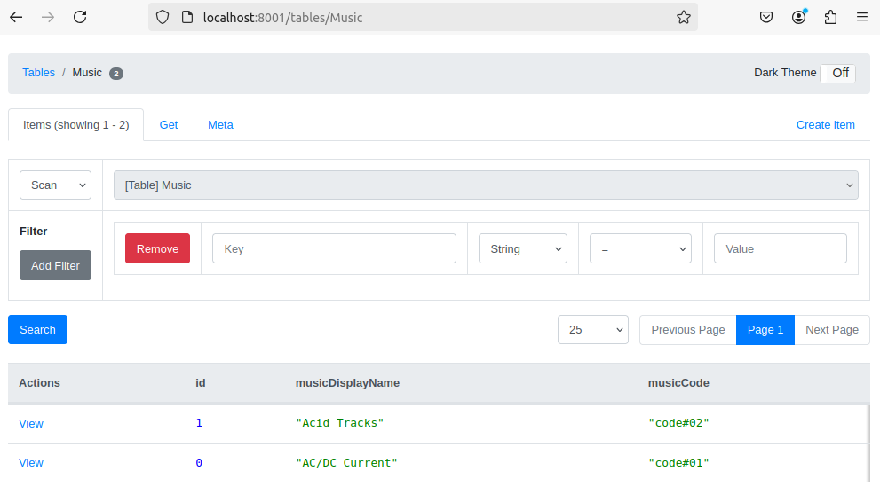Viewport: 880px width, 495px height.
Task: Click the blue Search button
Action: click(x=37, y=330)
